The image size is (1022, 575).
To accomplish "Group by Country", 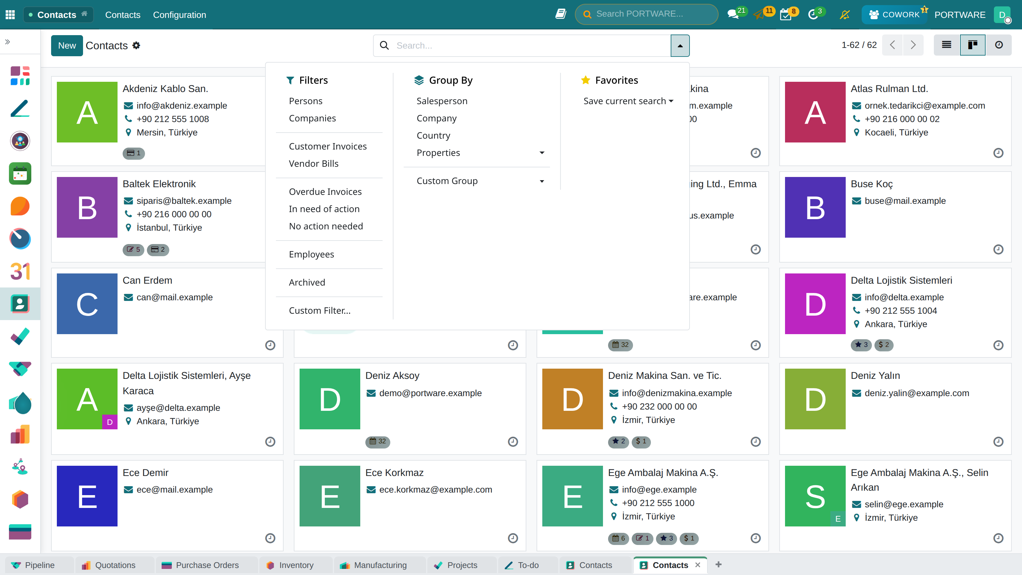I will [x=433, y=136].
